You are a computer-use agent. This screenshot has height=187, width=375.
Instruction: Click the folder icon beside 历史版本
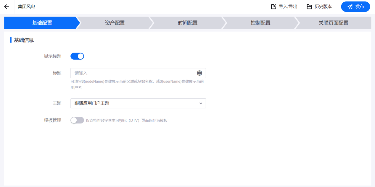pyautogui.click(x=309, y=7)
